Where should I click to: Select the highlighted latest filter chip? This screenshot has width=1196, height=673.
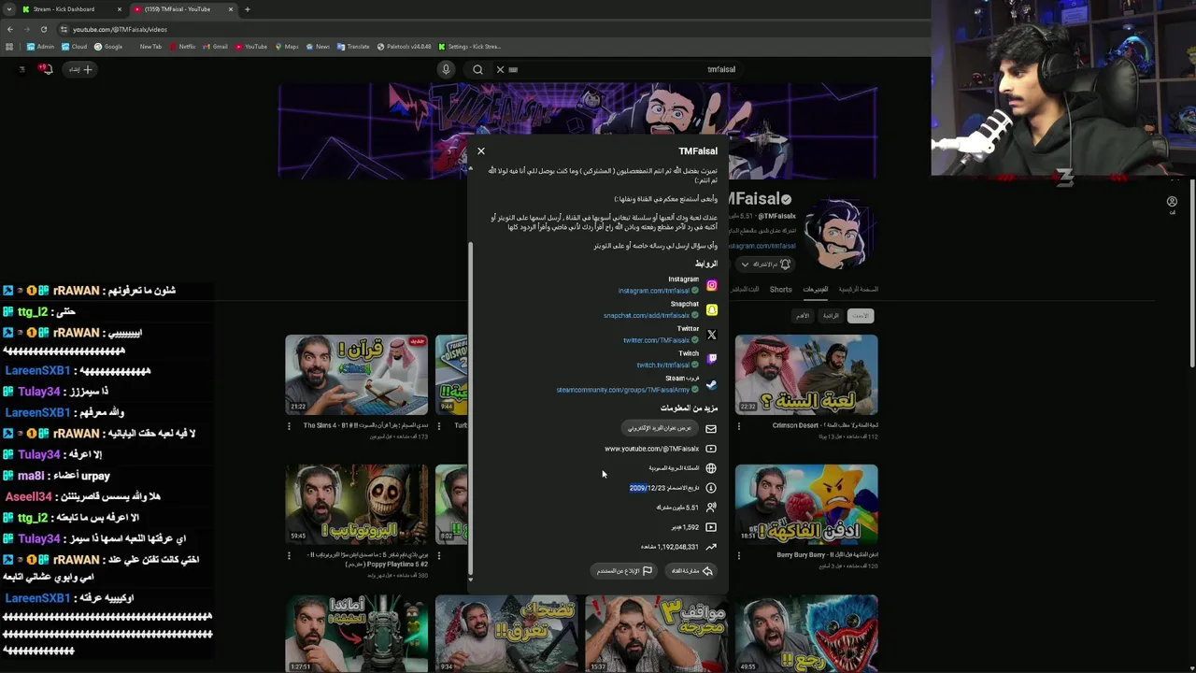pos(861,316)
